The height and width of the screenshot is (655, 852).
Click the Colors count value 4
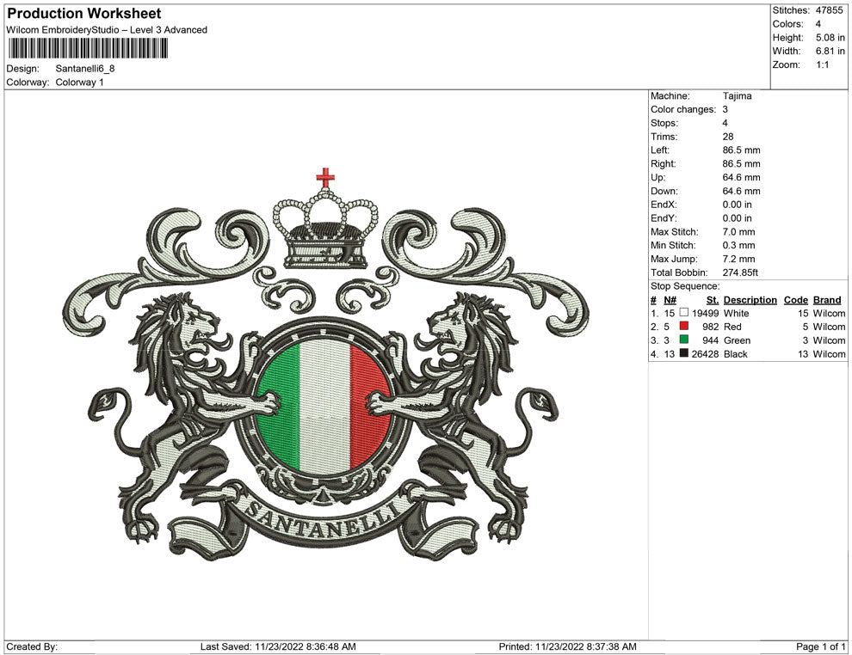coord(818,24)
